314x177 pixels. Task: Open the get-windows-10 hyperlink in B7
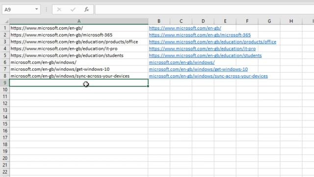point(198,69)
